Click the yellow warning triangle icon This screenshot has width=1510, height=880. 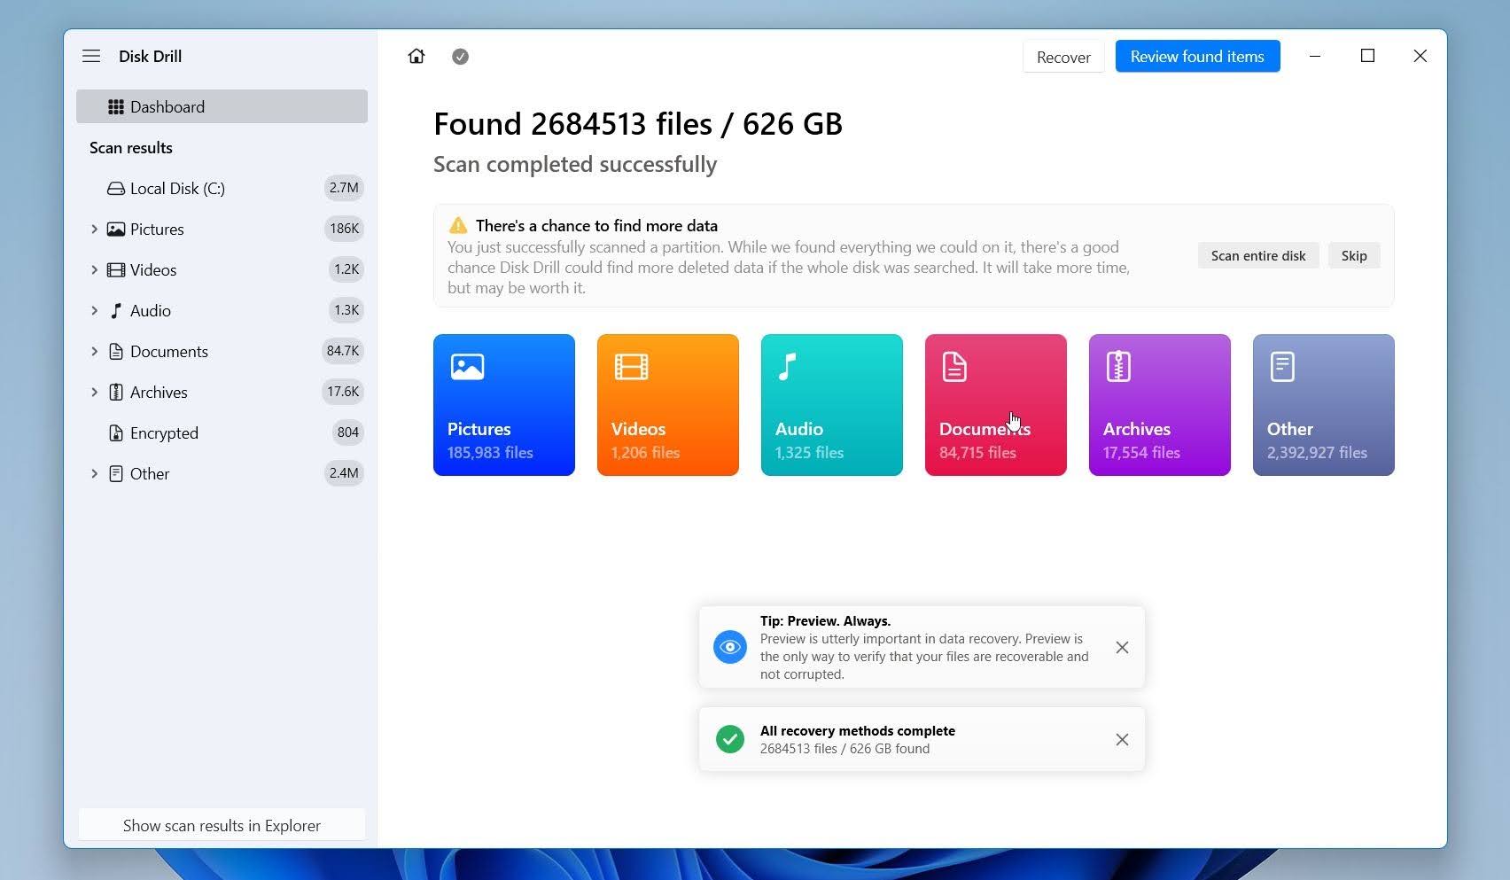[458, 225]
